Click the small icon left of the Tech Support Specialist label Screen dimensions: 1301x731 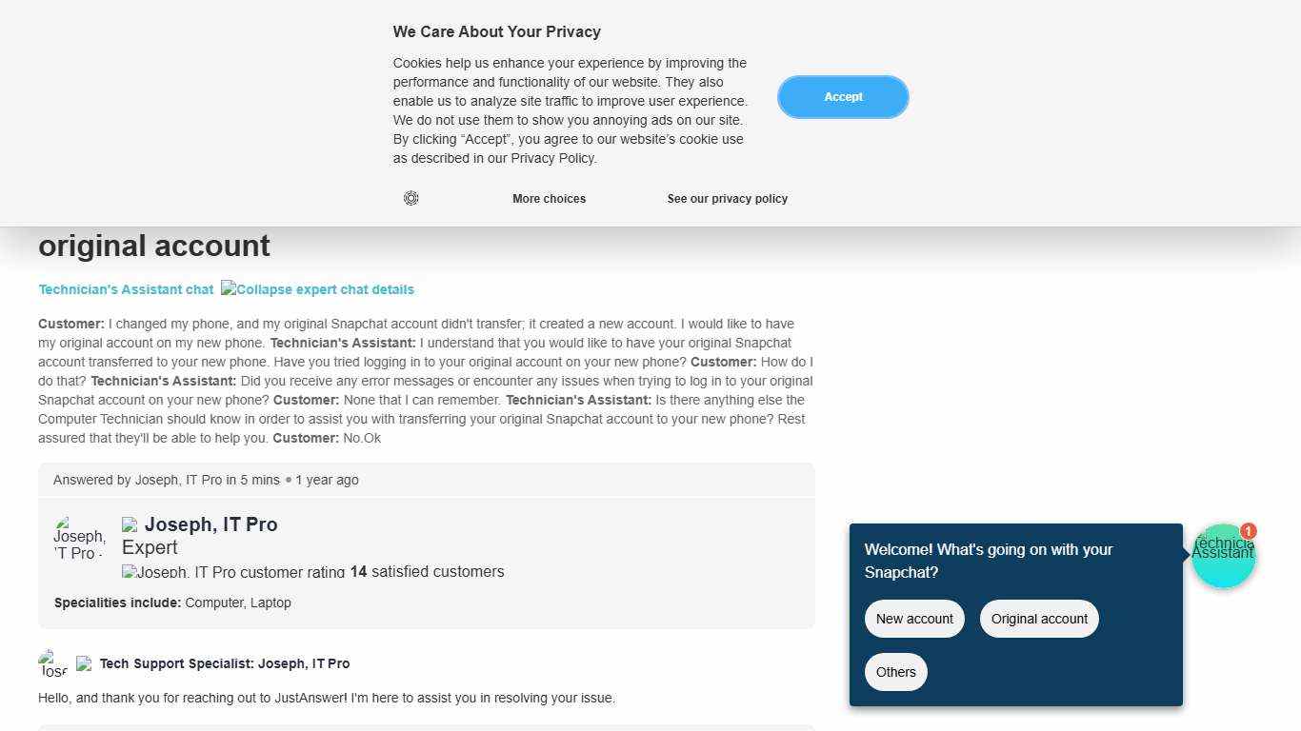[84, 663]
